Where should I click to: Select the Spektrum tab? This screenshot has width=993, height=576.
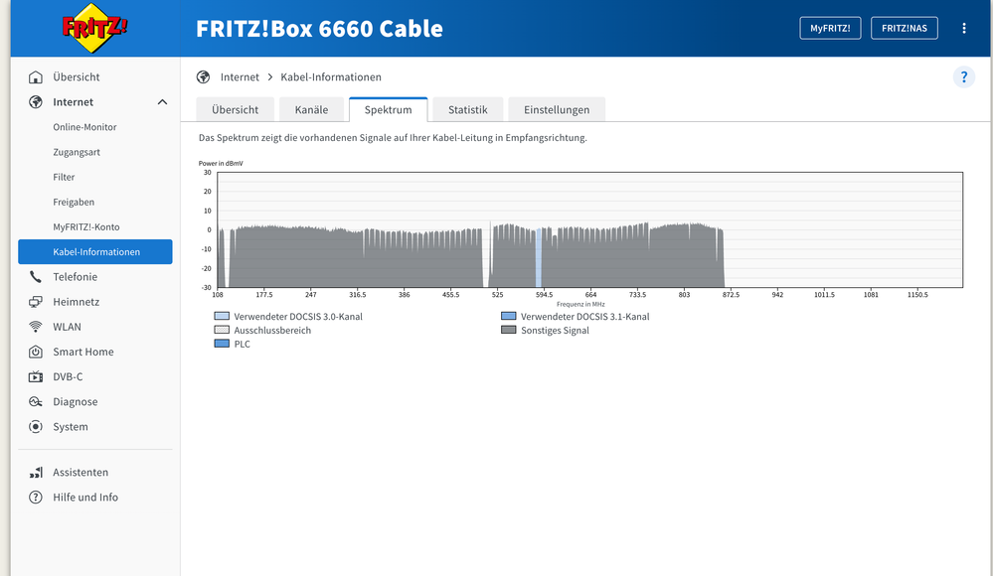pyautogui.click(x=389, y=109)
